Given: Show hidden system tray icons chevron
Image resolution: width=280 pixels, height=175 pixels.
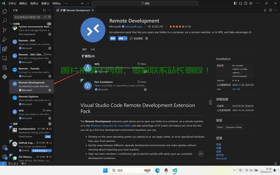Looking at the screenshot, I should click(x=234, y=170).
